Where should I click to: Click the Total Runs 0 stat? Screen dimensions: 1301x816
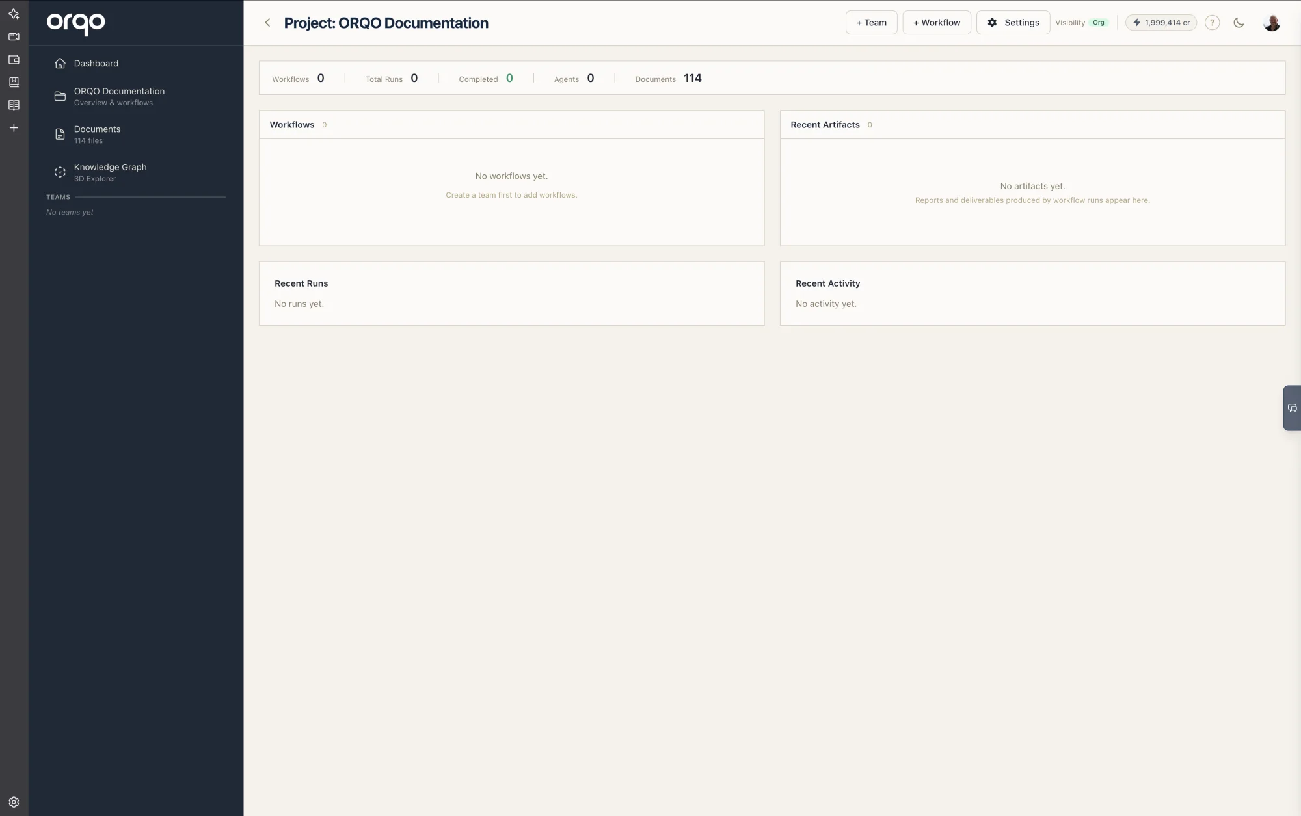click(x=392, y=78)
